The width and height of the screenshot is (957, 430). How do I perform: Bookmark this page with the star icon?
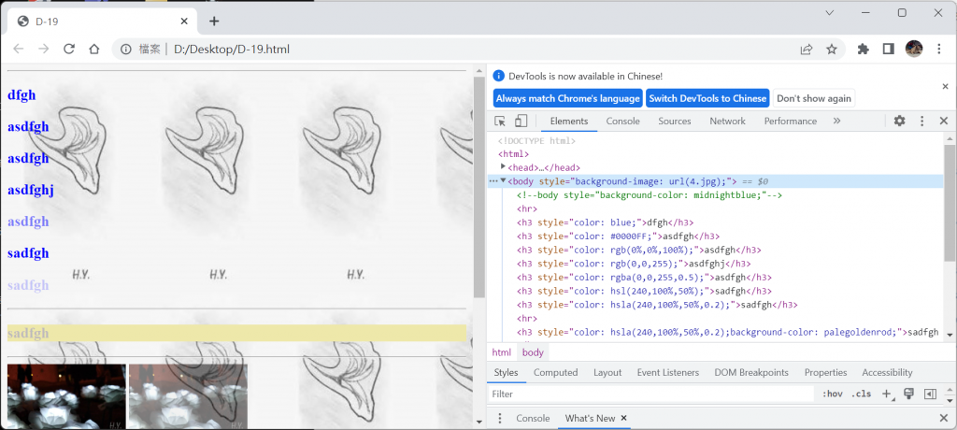(831, 49)
